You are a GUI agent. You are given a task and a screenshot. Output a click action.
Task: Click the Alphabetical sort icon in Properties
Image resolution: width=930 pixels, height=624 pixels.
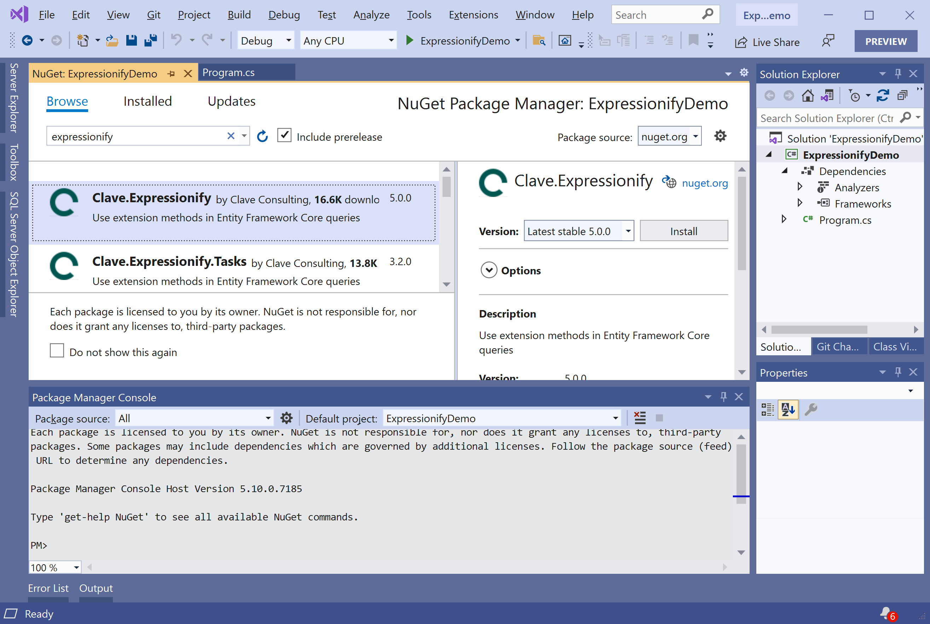[x=788, y=409]
